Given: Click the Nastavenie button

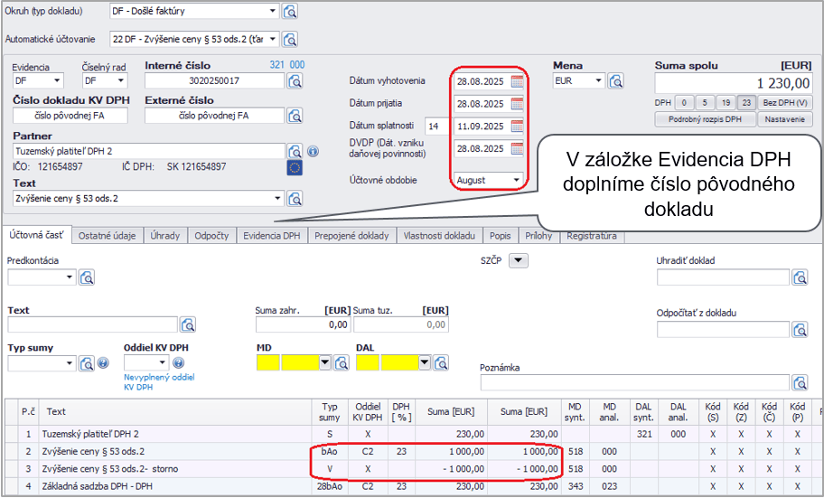Looking at the screenshot, I should (784, 119).
